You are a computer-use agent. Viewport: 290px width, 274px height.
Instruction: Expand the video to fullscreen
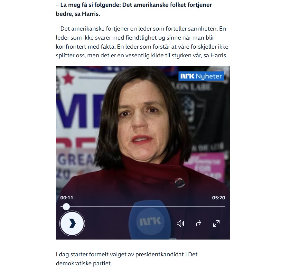[216, 223]
